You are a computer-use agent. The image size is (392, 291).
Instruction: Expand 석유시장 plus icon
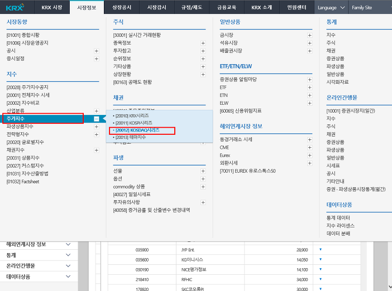click(x=309, y=43)
